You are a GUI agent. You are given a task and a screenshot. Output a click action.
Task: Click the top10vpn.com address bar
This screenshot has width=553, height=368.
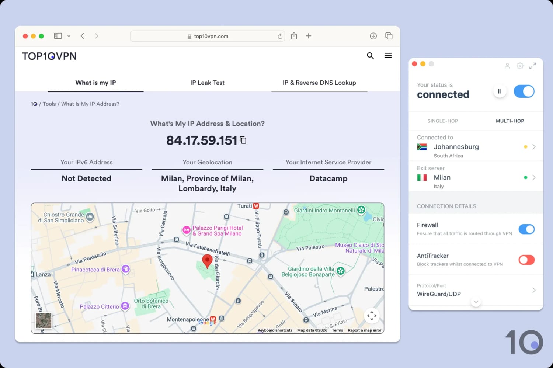click(x=208, y=36)
